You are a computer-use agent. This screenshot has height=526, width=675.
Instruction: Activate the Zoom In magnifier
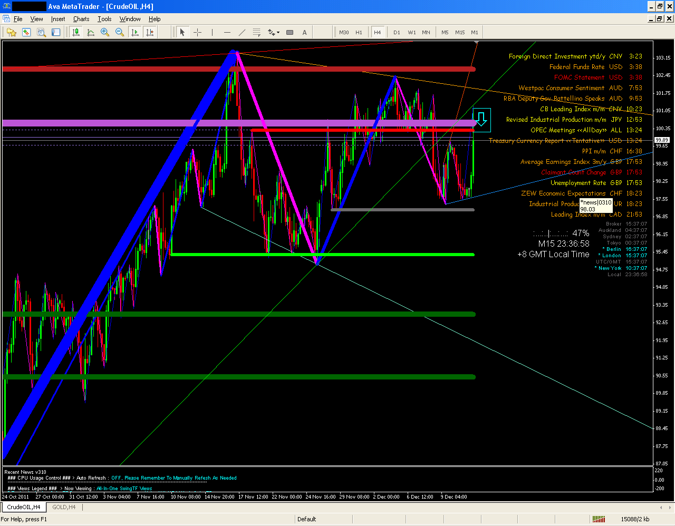point(104,32)
